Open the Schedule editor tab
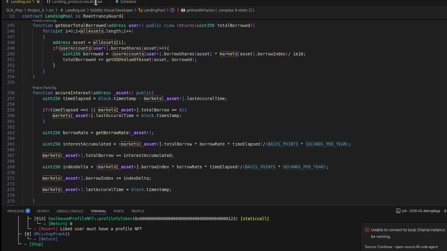Image resolution: width=447 pixels, height=251 pixels. (128, 2)
